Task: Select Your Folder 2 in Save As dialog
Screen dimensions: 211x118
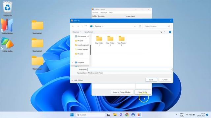Action: tap(110, 41)
